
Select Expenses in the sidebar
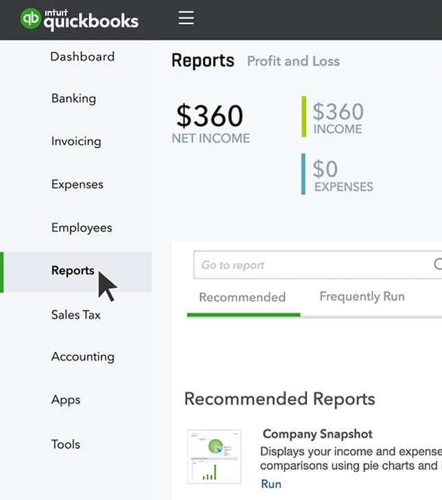(x=77, y=184)
